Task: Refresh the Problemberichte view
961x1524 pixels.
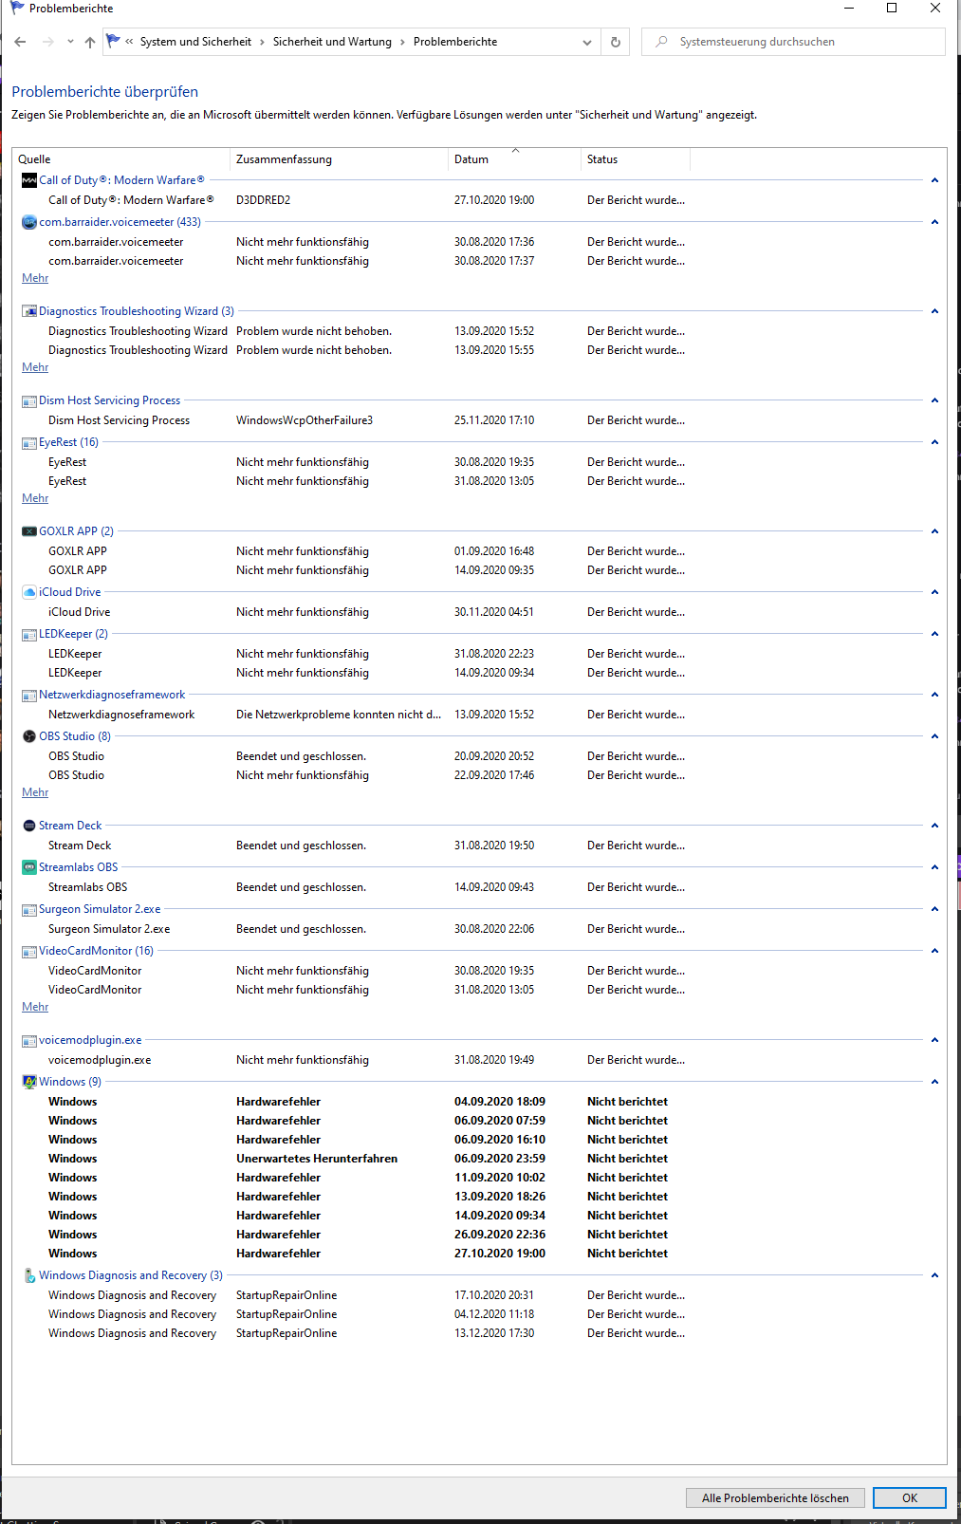Action: click(x=616, y=42)
